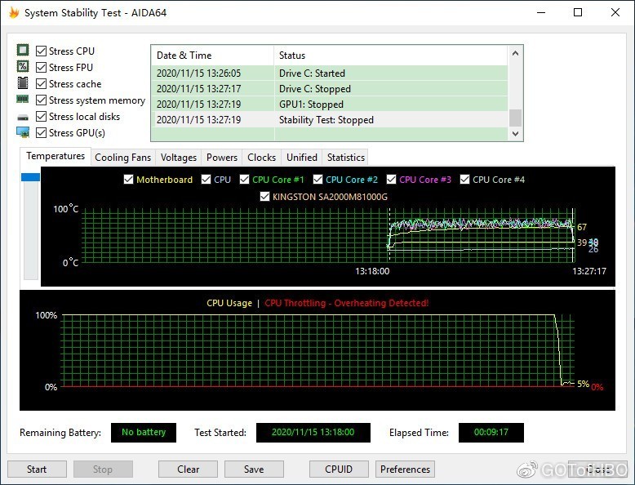
Task: Click the FPU percent icon beside Stress FPU
Action: point(23,67)
